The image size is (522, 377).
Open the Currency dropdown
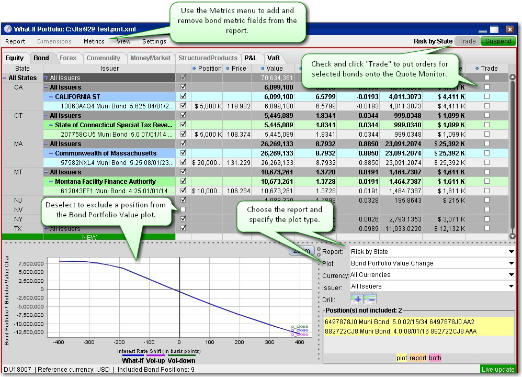pyautogui.click(x=432, y=275)
